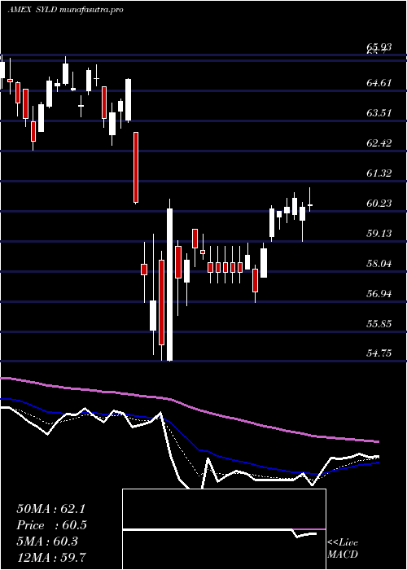Viewport: 407px width, 570px height.
Task: Click the 65.93 price label at top
Action: [379, 47]
